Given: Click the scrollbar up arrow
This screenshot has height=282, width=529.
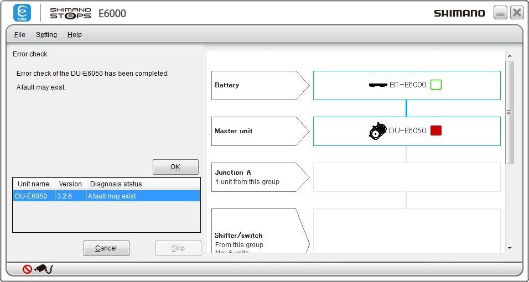Looking at the screenshot, I should point(510,56).
